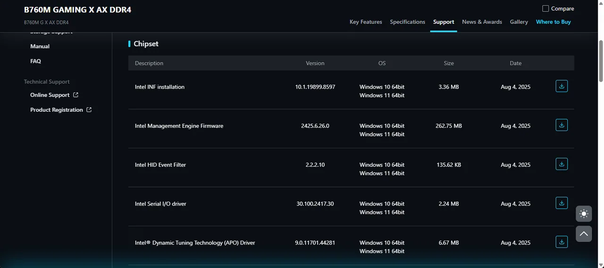Click the 2.24 MB size value

449,204
